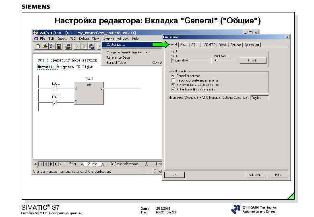Toggle the first checked Editor option
314x217 pixels.
(x=174, y=76)
